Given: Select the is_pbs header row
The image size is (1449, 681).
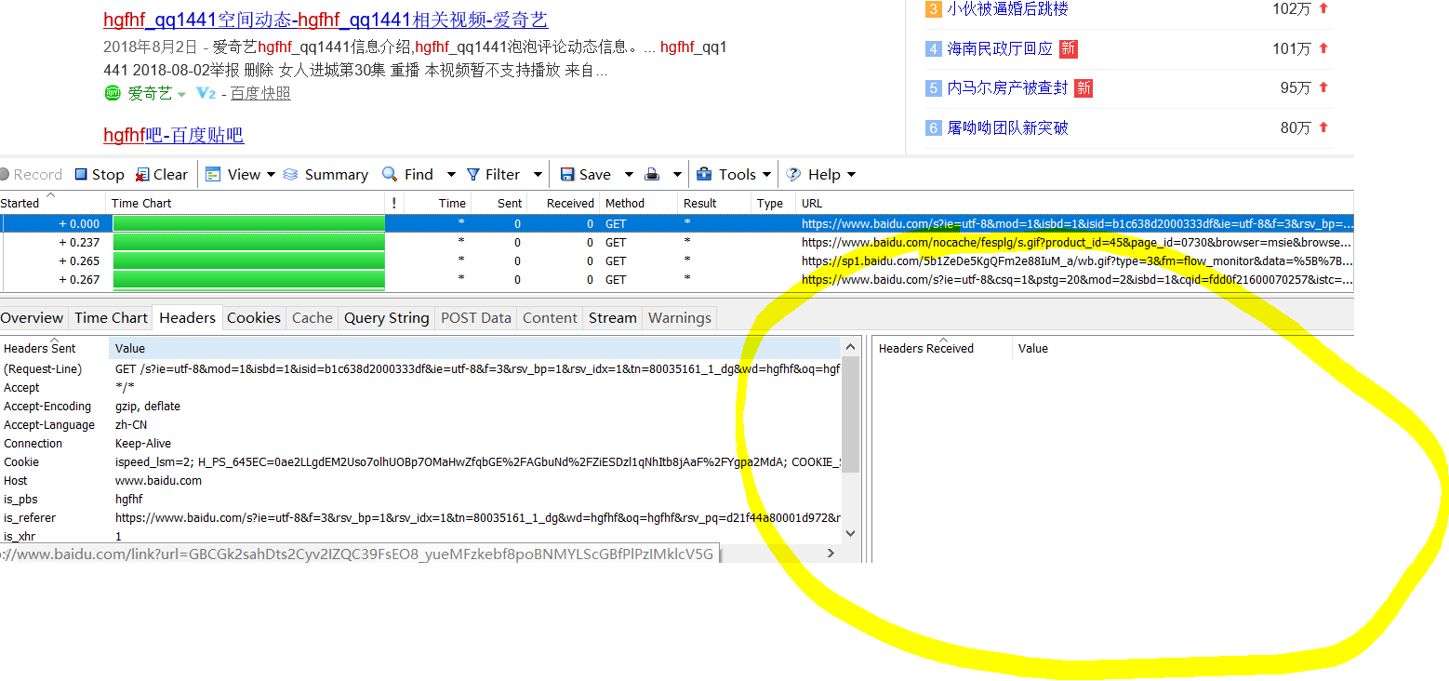Looking at the screenshot, I should click(420, 500).
